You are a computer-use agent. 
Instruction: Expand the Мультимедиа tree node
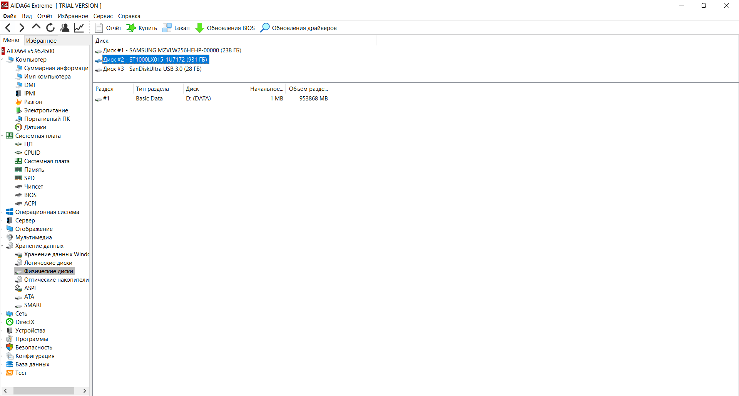pyautogui.click(x=2, y=237)
